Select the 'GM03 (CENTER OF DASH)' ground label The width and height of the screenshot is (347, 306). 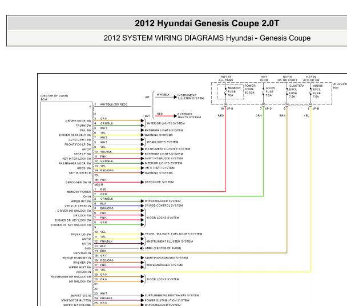tap(163, 248)
